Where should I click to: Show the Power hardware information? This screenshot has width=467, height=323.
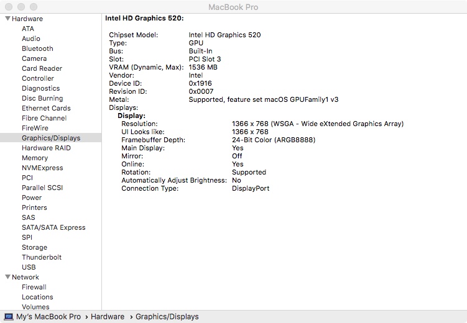pyautogui.click(x=32, y=198)
